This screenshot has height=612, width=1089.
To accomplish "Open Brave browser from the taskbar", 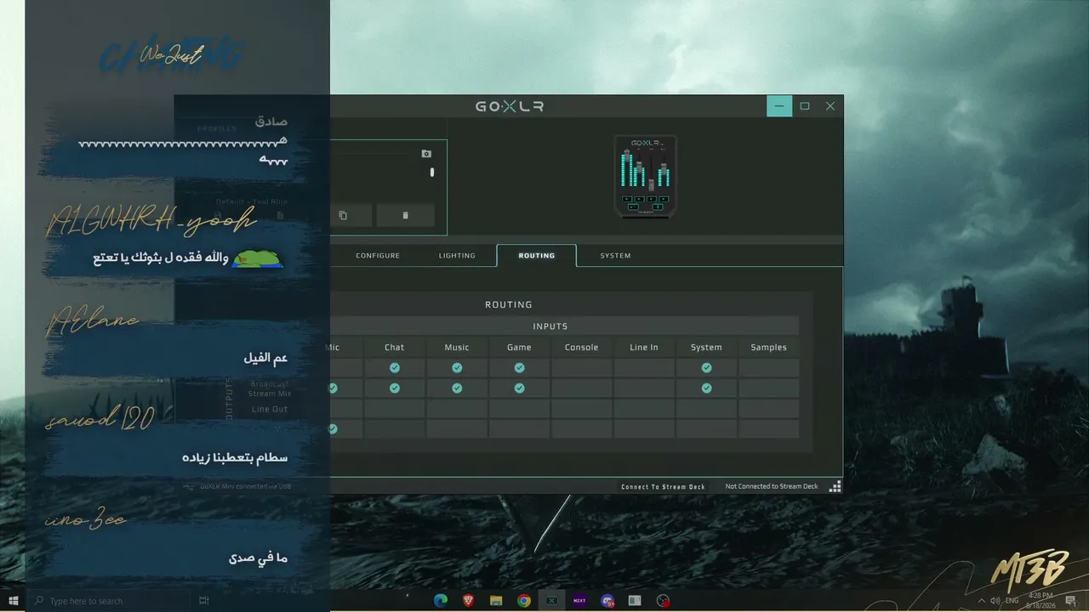I will point(468,601).
